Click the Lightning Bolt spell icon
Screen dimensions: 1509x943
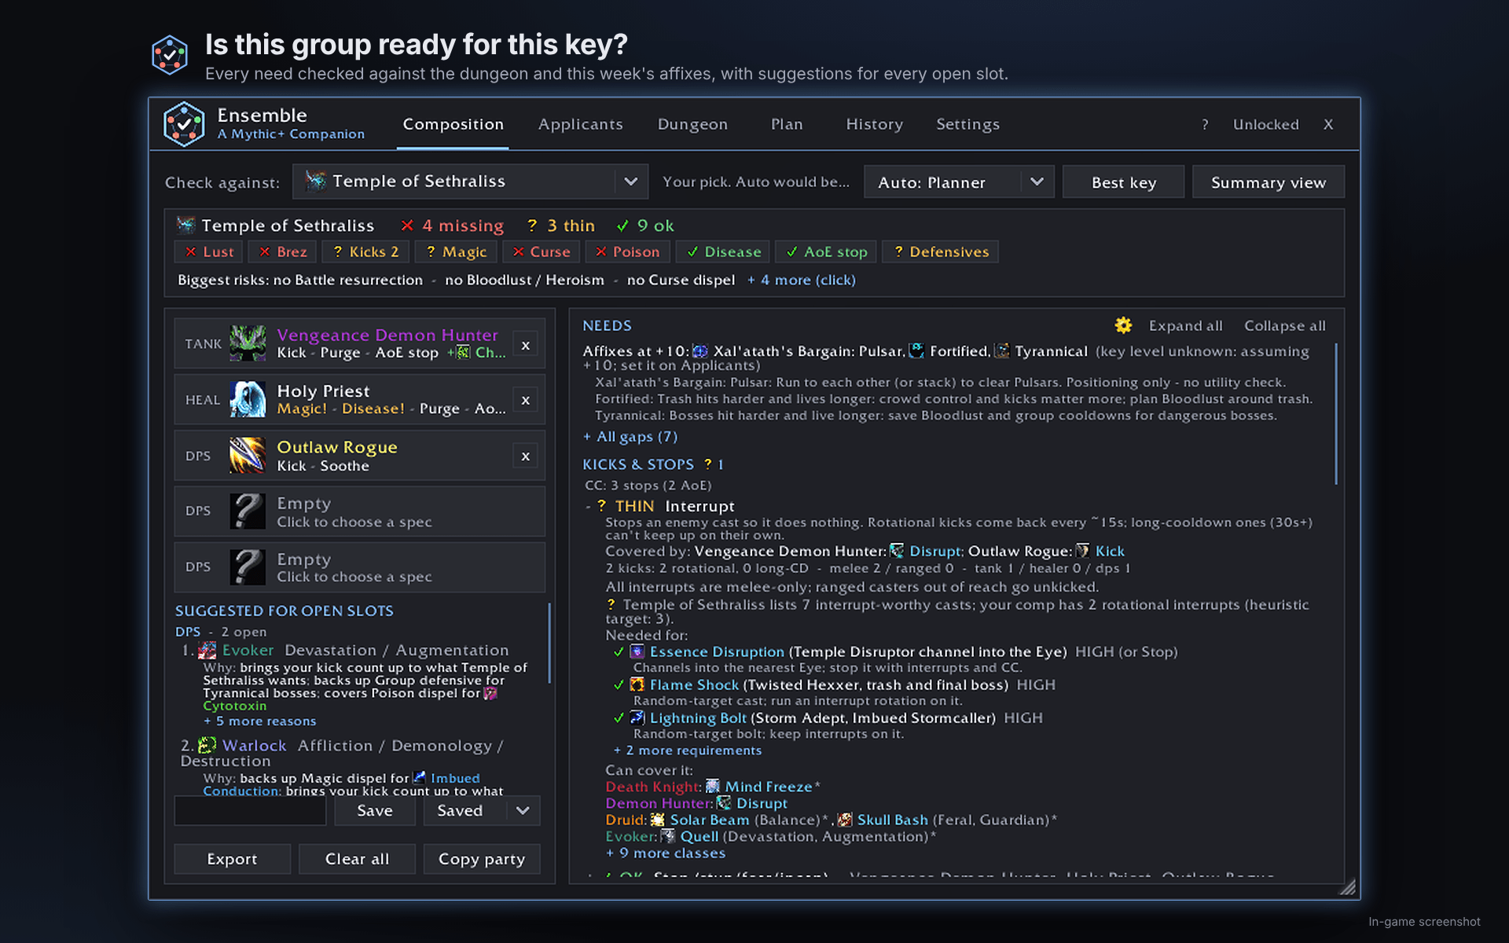(637, 717)
